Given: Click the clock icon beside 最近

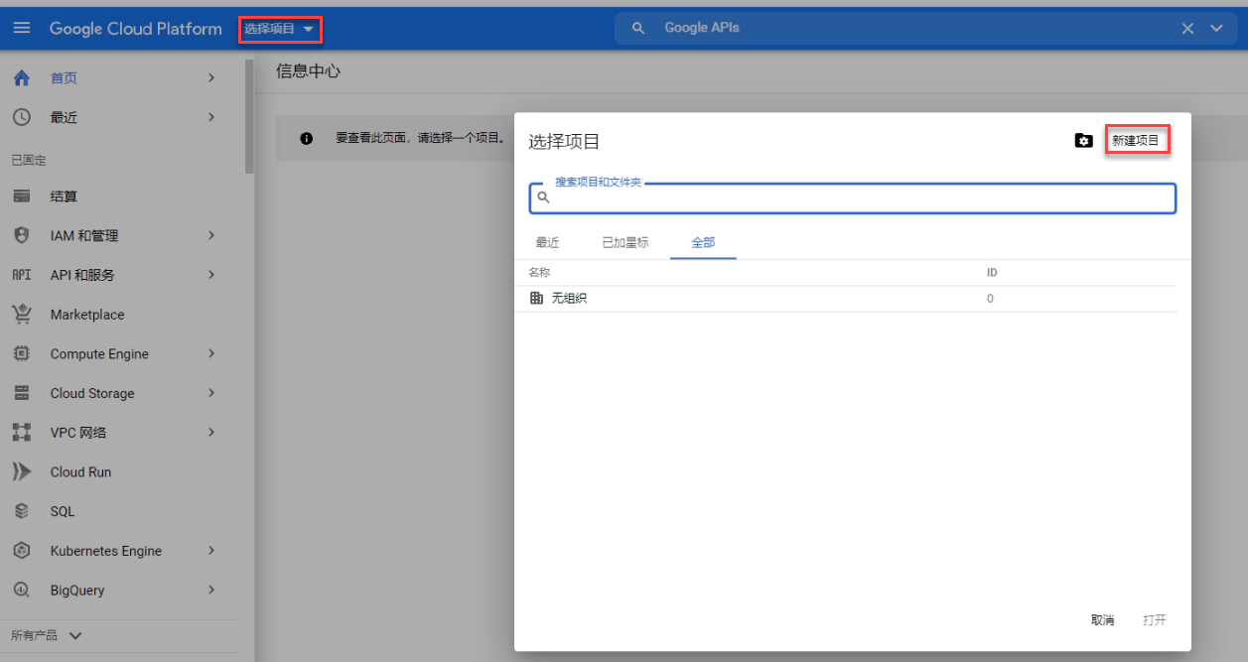Looking at the screenshot, I should coord(22,117).
